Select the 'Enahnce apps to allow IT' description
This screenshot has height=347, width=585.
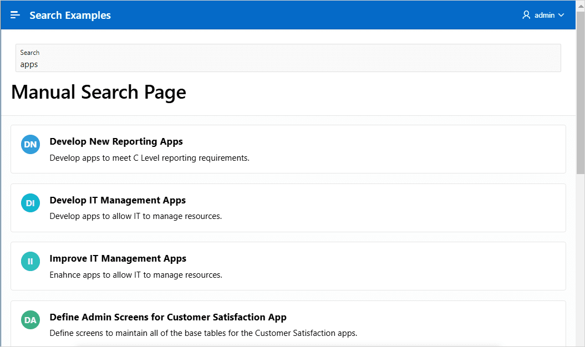tap(136, 275)
